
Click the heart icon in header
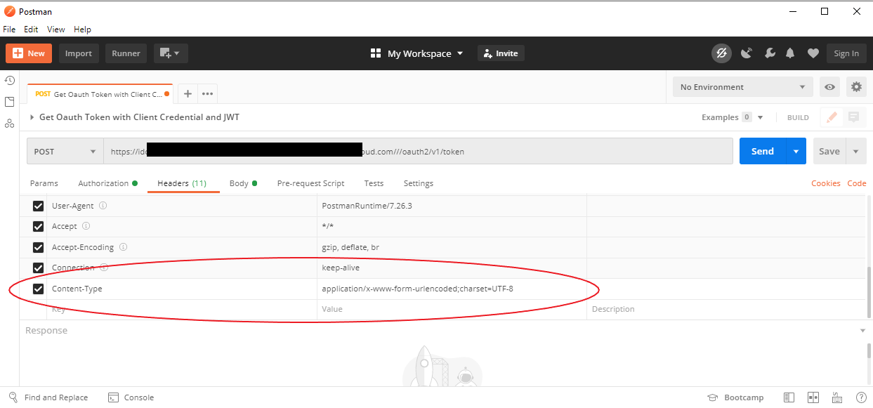click(x=813, y=53)
